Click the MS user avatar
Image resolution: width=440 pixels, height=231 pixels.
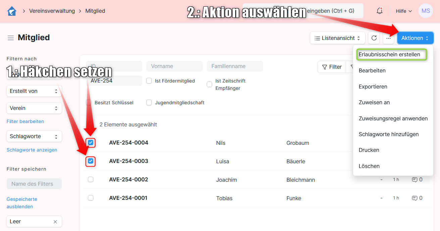(426, 11)
